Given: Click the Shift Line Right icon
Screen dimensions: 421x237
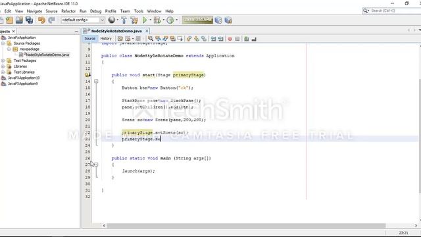Looking at the screenshot, I should pyautogui.click(x=221, y=39).
